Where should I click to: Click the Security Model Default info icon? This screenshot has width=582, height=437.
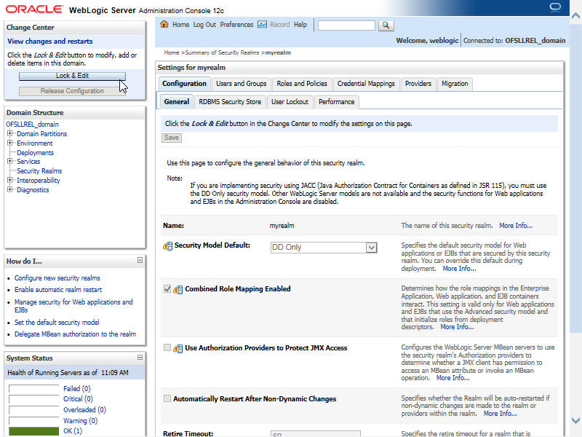coord(168,246)
